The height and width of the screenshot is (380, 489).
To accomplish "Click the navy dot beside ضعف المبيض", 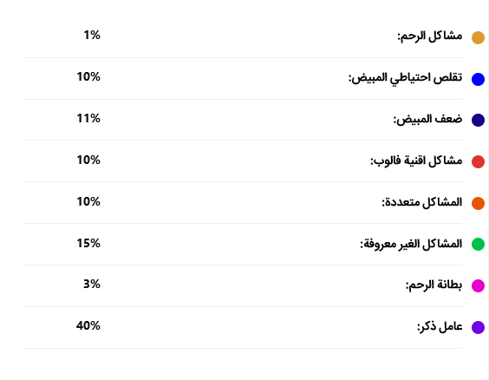I will [478, 120].
